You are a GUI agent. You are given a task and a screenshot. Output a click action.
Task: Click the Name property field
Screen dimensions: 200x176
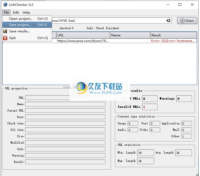coord(65,104)
